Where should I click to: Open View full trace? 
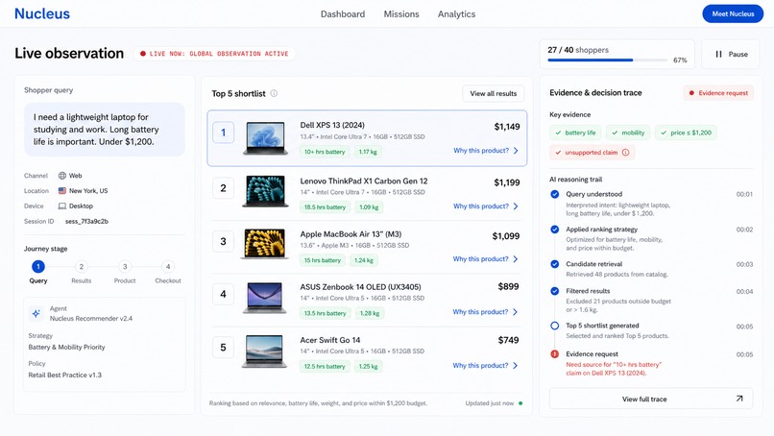pos(651,399)
